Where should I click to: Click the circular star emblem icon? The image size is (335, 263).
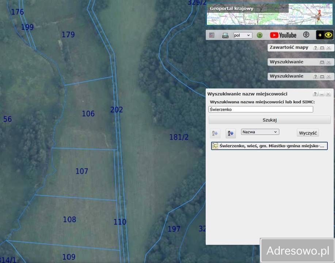(x=306, y=35)
